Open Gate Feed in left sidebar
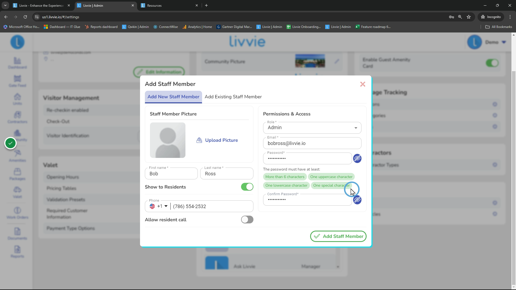516x290 pixels. [x=17, y=81]
